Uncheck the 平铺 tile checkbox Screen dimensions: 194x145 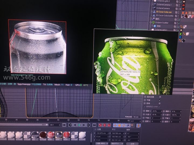tap(160, 100)
